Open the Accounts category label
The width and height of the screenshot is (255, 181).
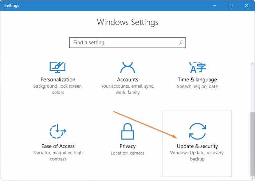[127, 80]
